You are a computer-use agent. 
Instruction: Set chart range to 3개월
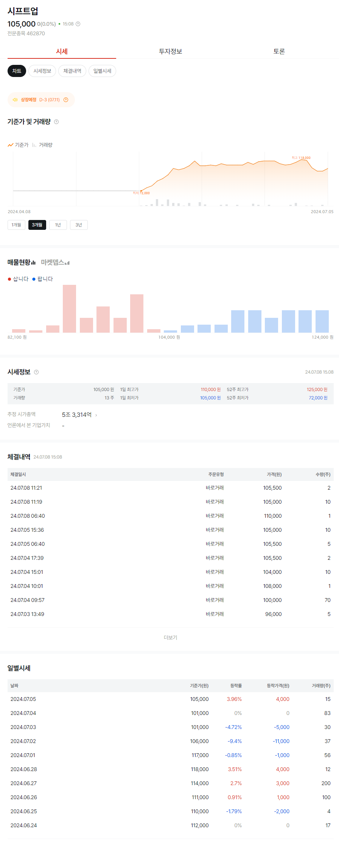[x=37, y=225]
